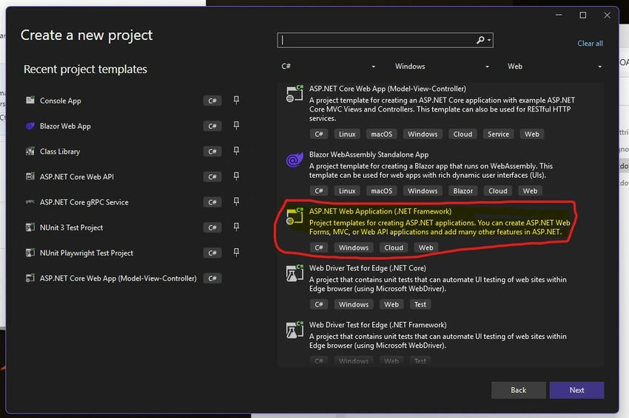Click the Blazor WebAssembly Standalone App icon
629x418 pixels.
click(295, 160)
